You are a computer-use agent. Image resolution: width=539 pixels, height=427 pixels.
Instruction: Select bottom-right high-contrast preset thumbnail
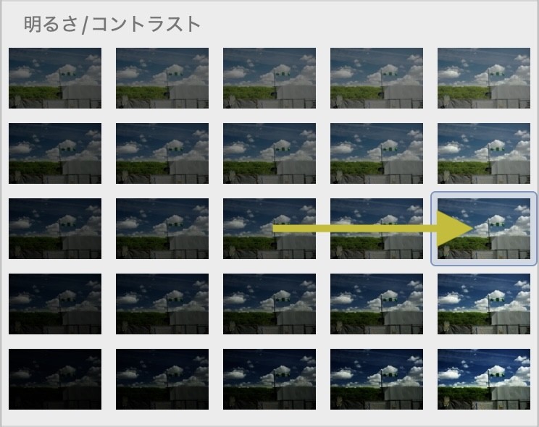pyautogui.click(x=484, y=379)
